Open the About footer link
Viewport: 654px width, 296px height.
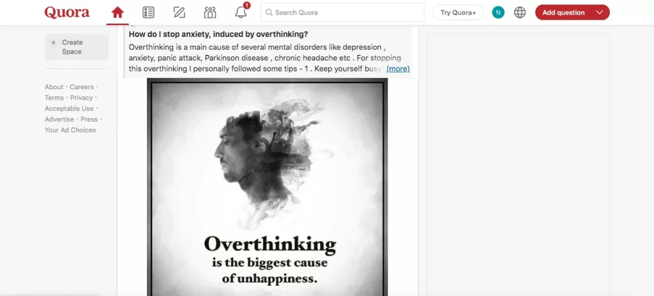tap(54, 87)
